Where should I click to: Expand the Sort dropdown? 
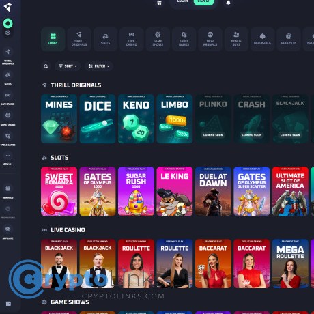pos(68,66)
